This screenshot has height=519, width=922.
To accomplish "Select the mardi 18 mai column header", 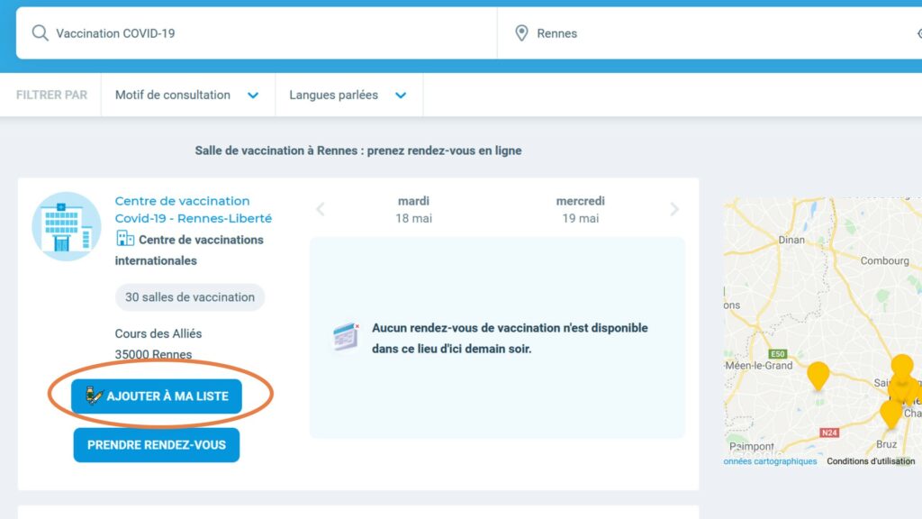I will (x=413, y=209).
